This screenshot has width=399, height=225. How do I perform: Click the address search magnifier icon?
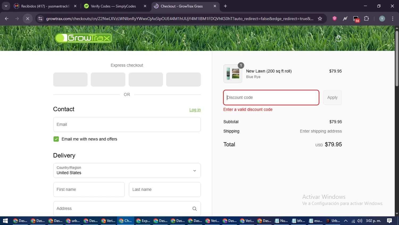(194, 209)
